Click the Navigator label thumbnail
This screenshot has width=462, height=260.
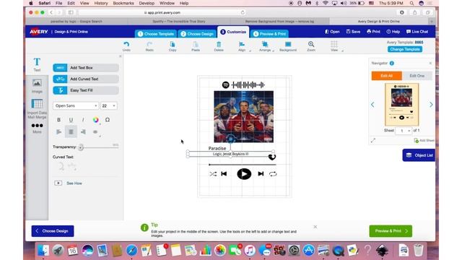click(x=401, y=105)
